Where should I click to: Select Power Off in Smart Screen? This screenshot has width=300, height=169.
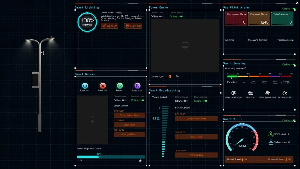[x=102, y=85]
